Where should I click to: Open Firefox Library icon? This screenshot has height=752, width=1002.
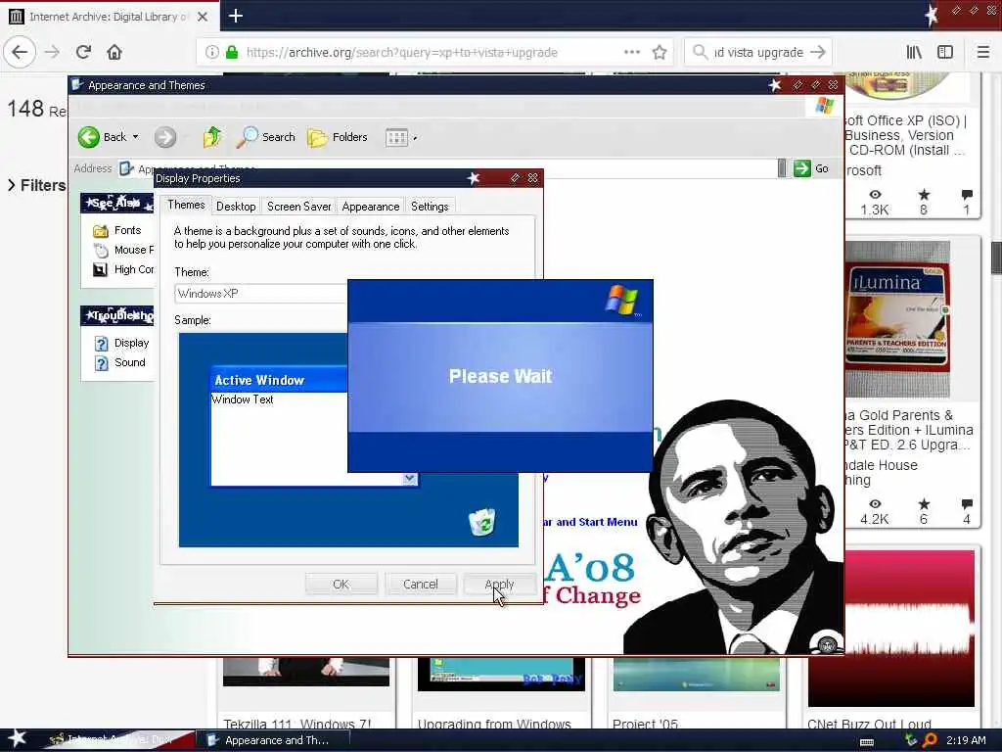click(x=915, y=53)
